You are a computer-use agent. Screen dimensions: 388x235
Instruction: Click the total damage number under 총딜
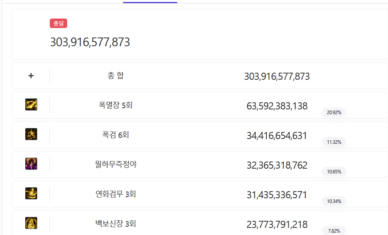tap(90, 42)
